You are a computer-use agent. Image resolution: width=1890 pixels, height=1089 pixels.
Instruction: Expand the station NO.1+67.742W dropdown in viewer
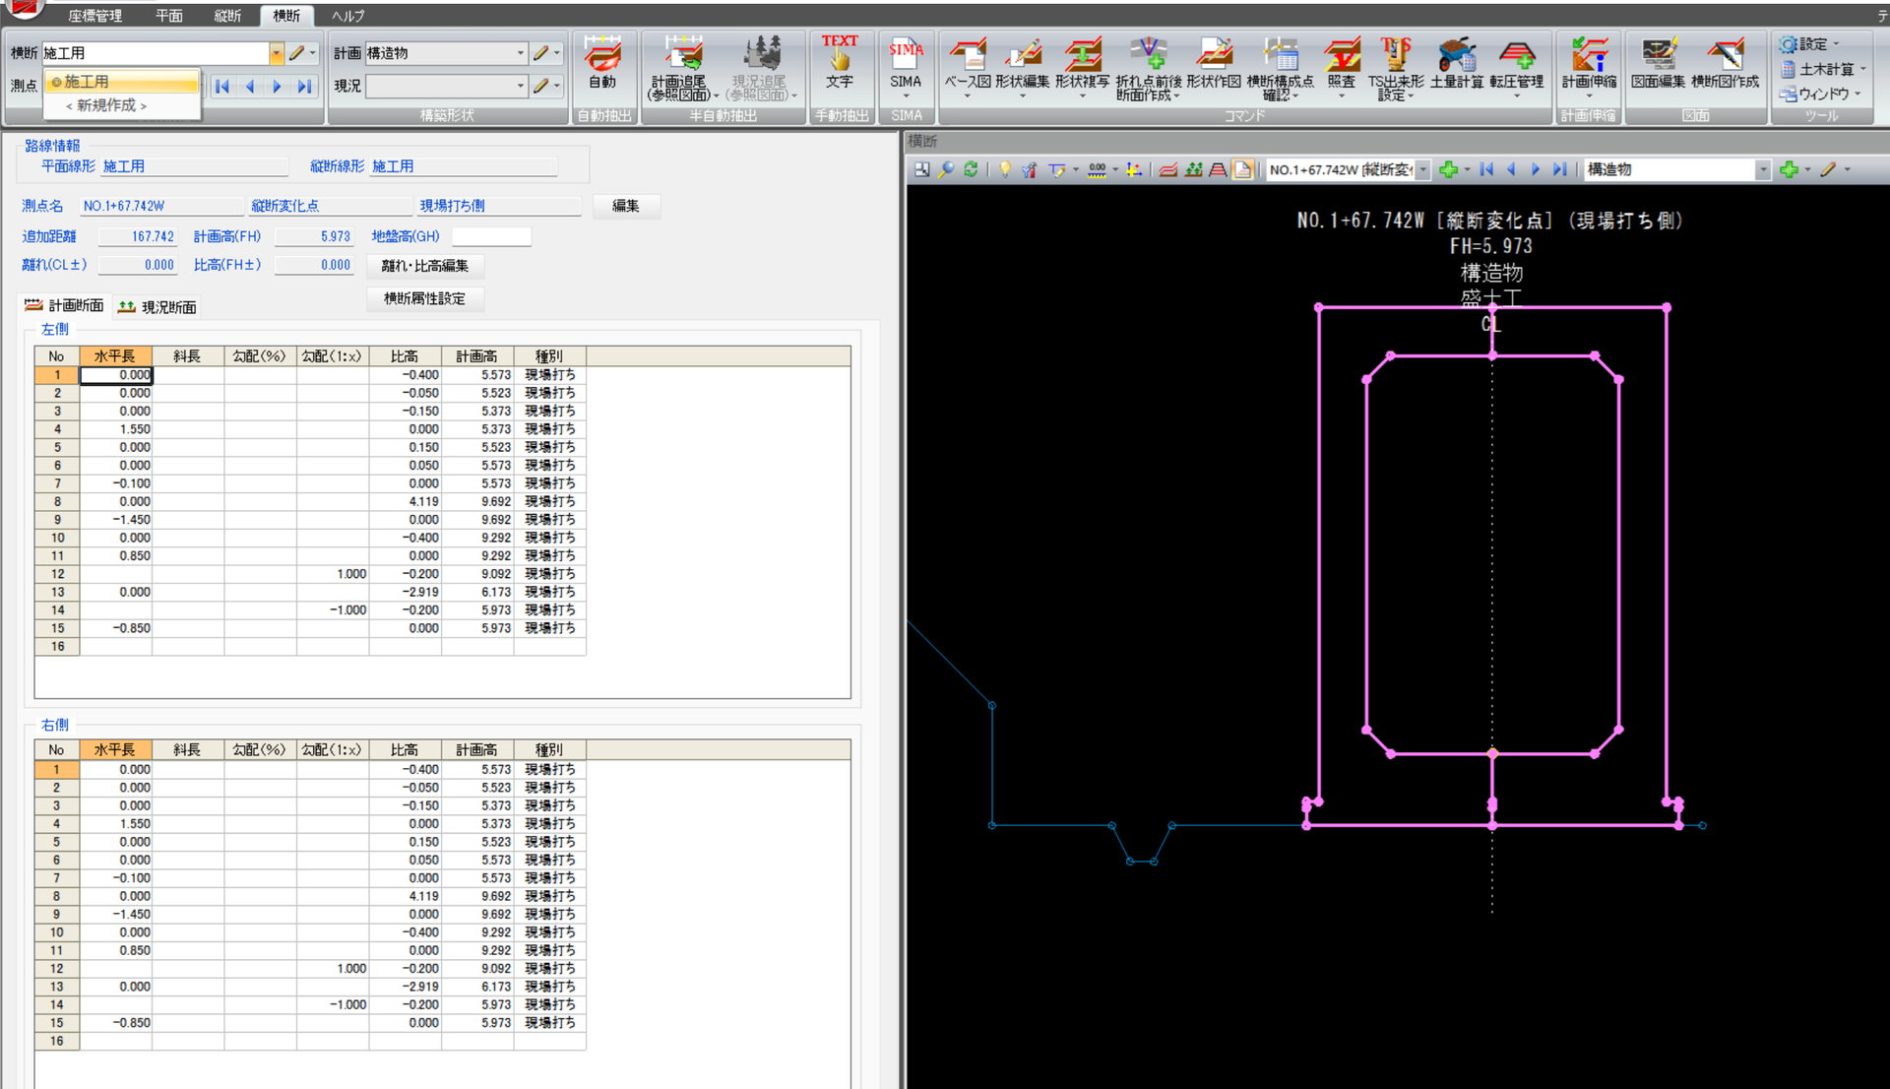[1422, 170]
